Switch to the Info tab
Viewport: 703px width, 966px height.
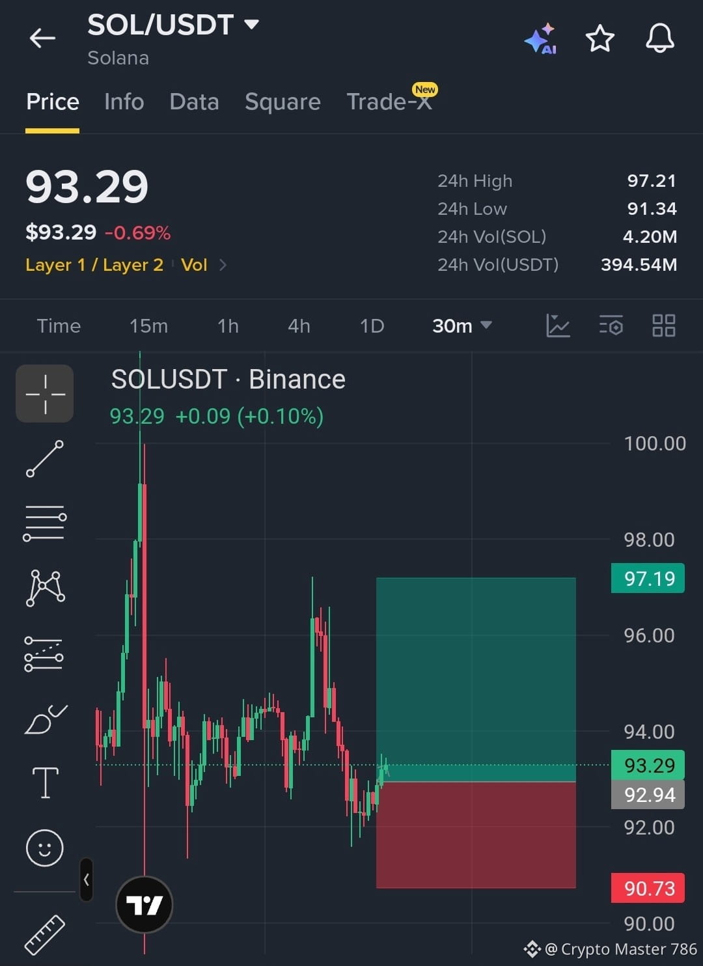tap(124, 102)
